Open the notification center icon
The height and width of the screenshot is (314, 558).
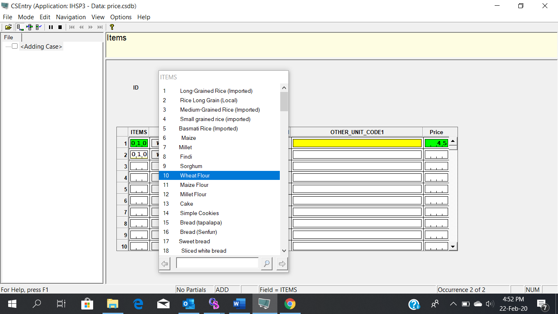point(542,304)
